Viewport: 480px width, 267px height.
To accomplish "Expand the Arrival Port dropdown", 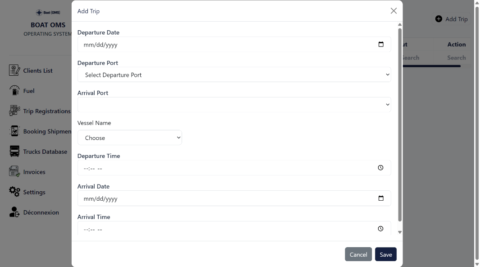I will coord(234,105).
